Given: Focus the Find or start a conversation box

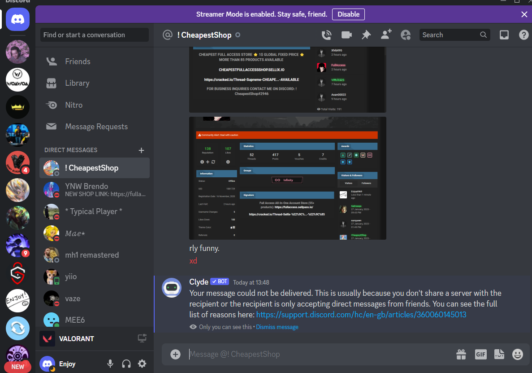Looking at the screenshot, I should coord(94,35).
